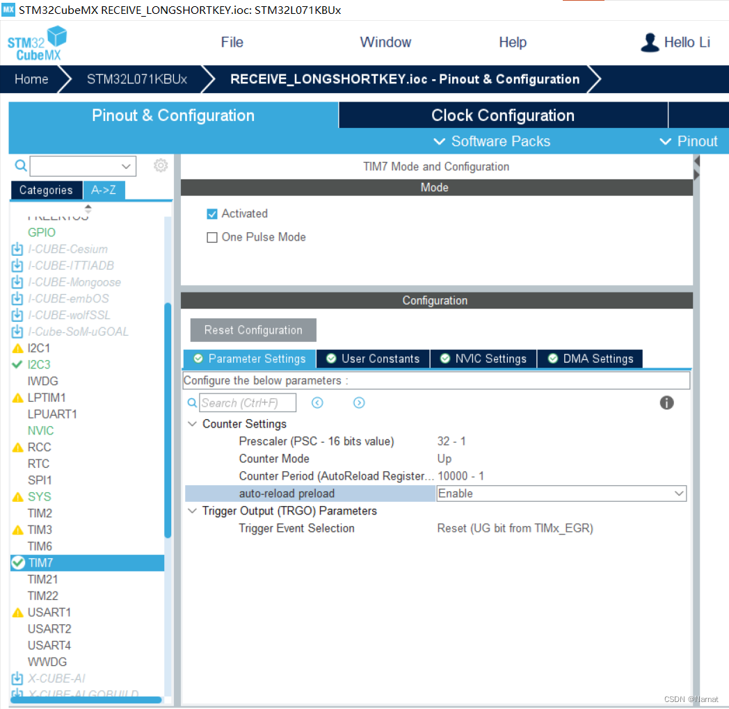The width and height of the screenshot is (729, 709).
Task: Switch to the A->Z tab
Action: pyautogui.click(x=104, y=190)
